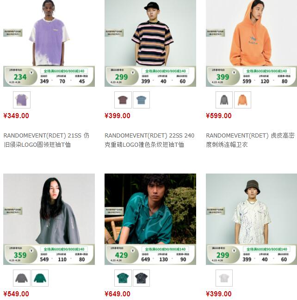Open RANDOMEVENT 22SS 240 striped T-shirt title link
The width and height of the screenshot is (297, 300).
pos(149,140)
